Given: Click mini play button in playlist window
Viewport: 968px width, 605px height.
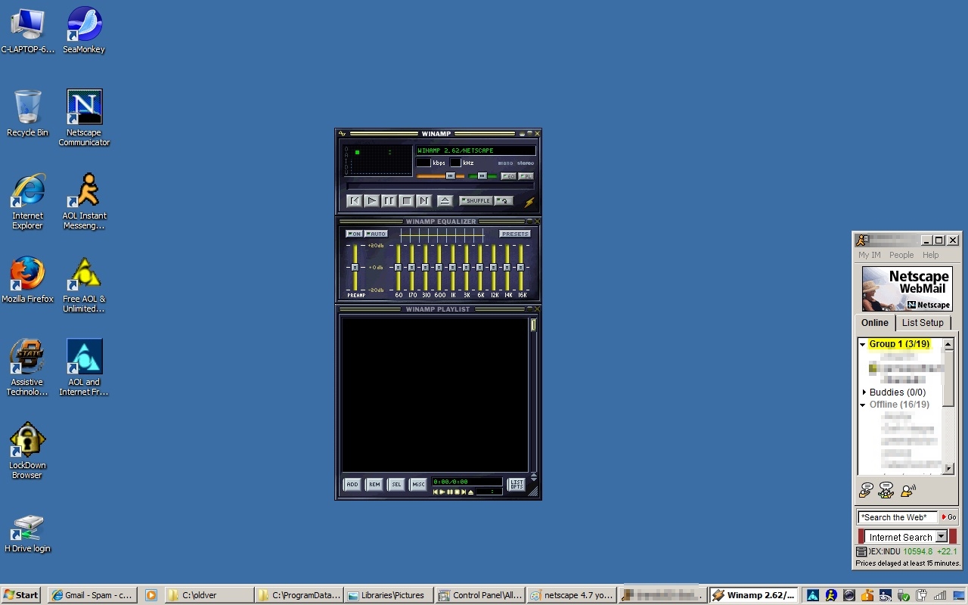Looking at the screenshot, I should (443, 492).
